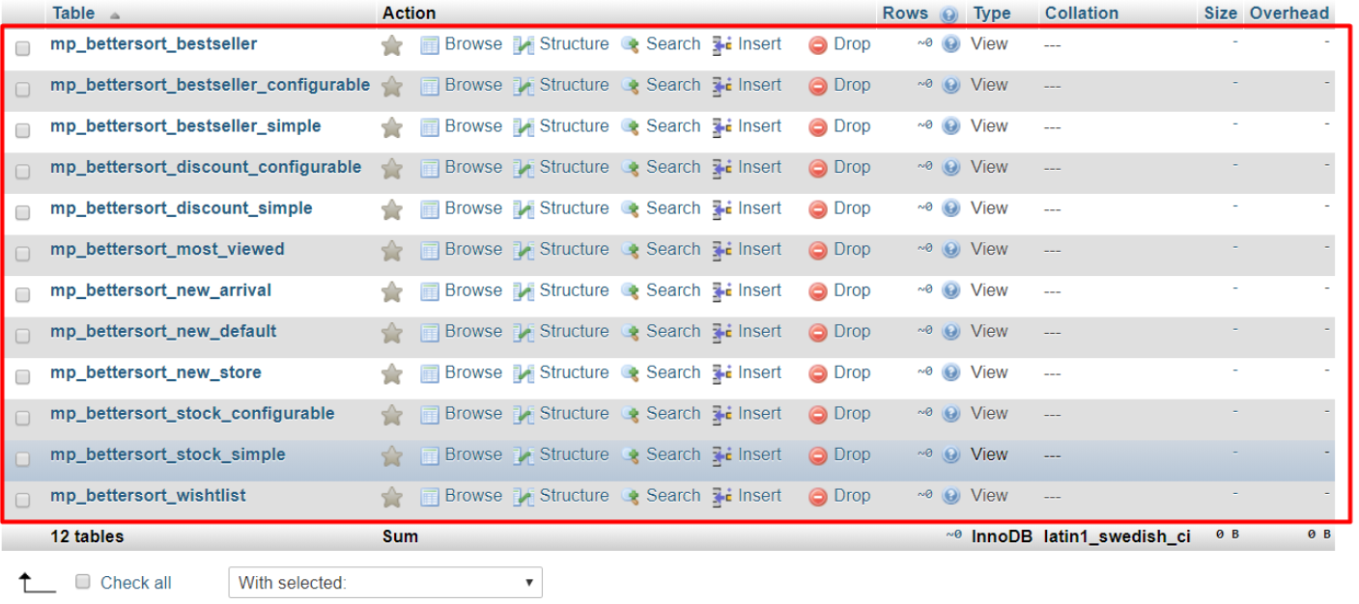Click row count help icon for mp_bettersort_new_store
Screen dimensions: 1359x604
950,373
